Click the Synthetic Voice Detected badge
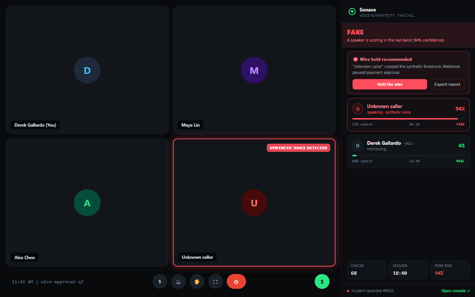This screenshot has height=297, width=475. tap(298, 148)
